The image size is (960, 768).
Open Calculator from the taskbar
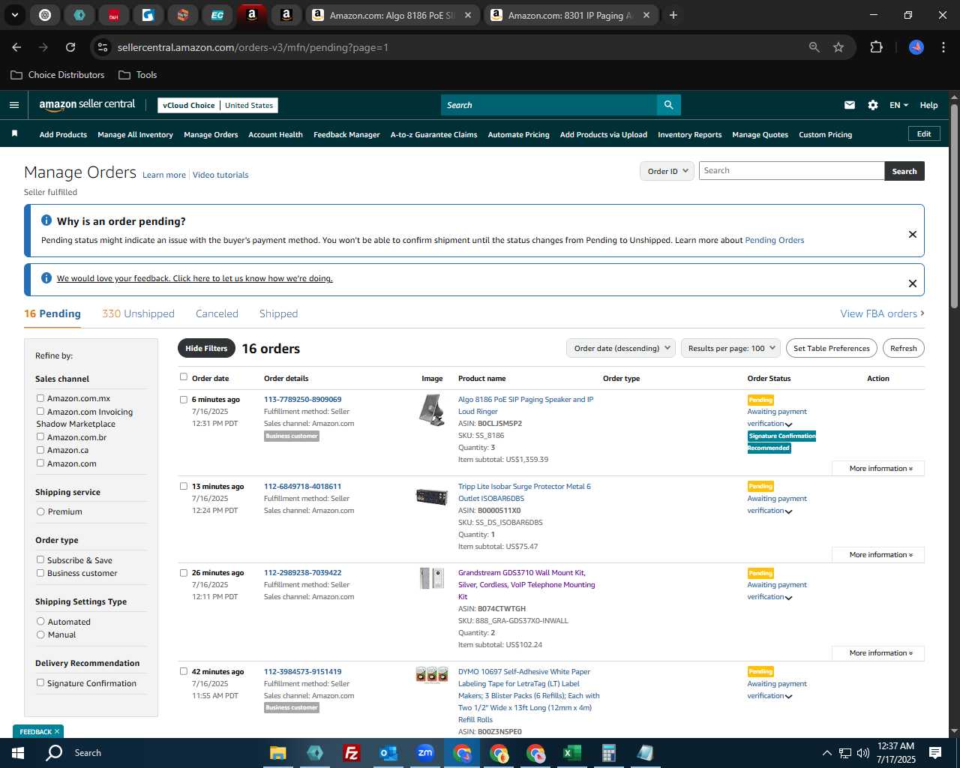coord(608,753)
